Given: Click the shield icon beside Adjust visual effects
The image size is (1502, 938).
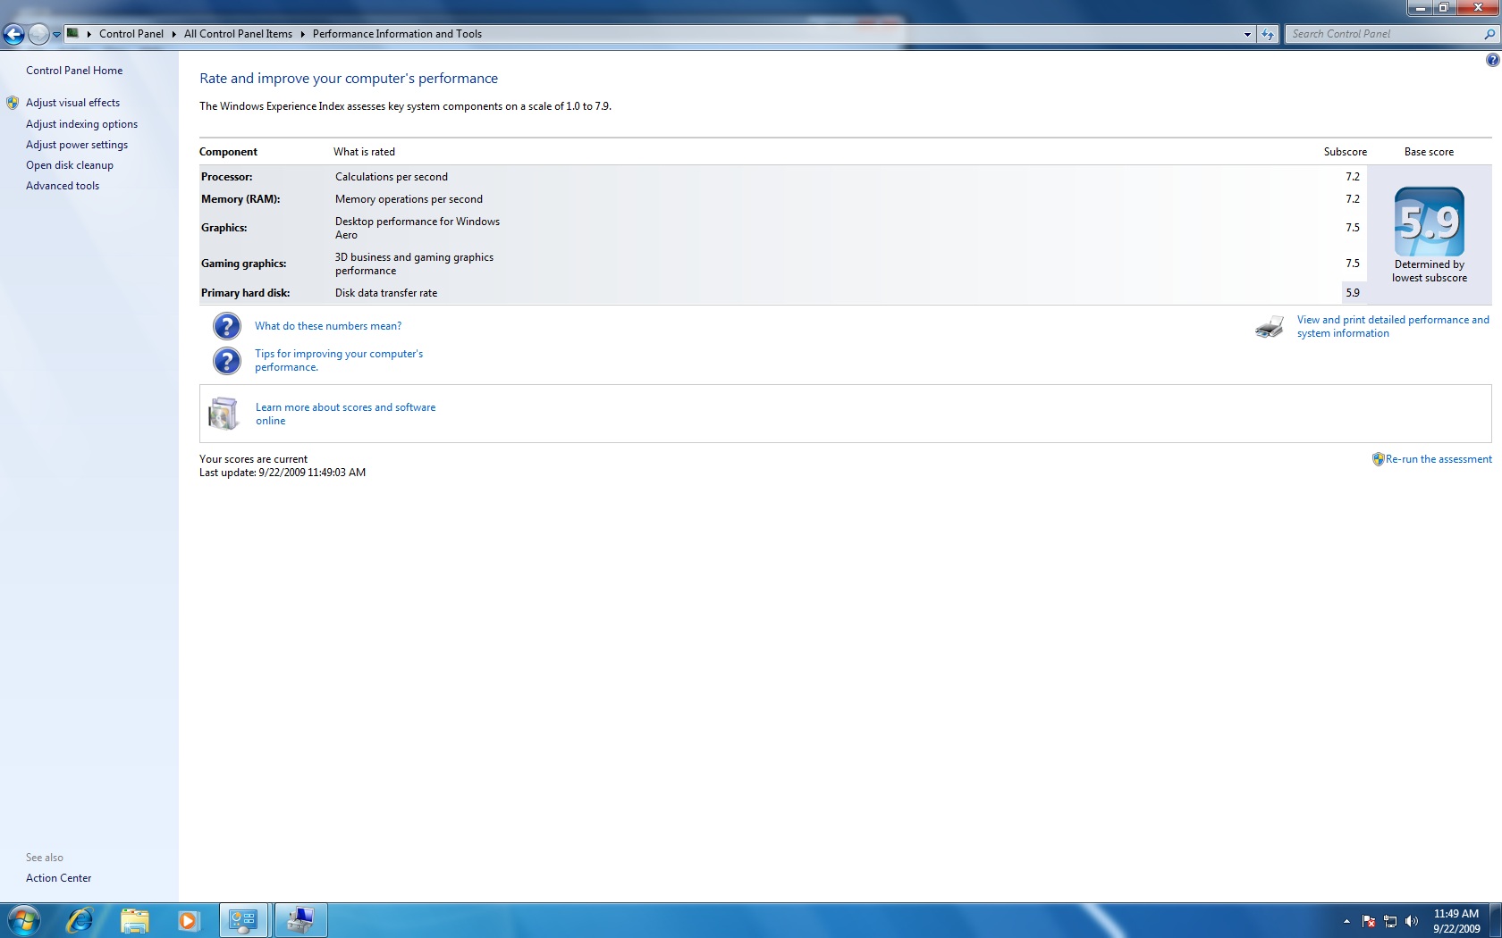Looking at the screenshot, I should pos(13,103).
